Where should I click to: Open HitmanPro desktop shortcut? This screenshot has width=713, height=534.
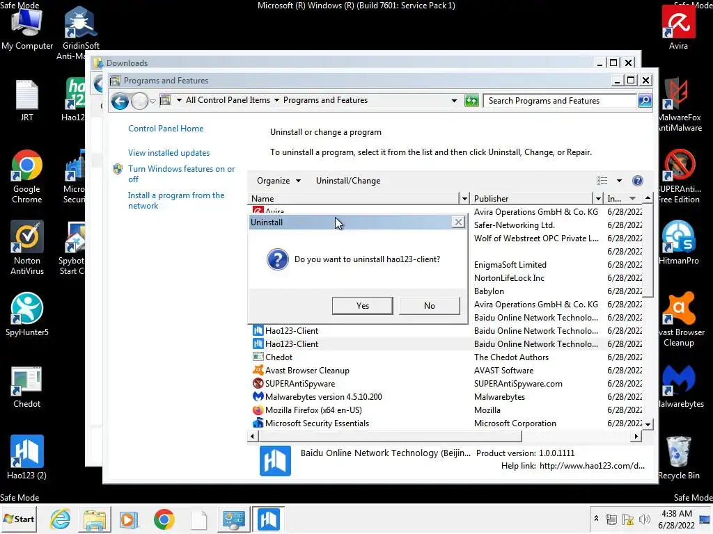(x=678, y=243)
